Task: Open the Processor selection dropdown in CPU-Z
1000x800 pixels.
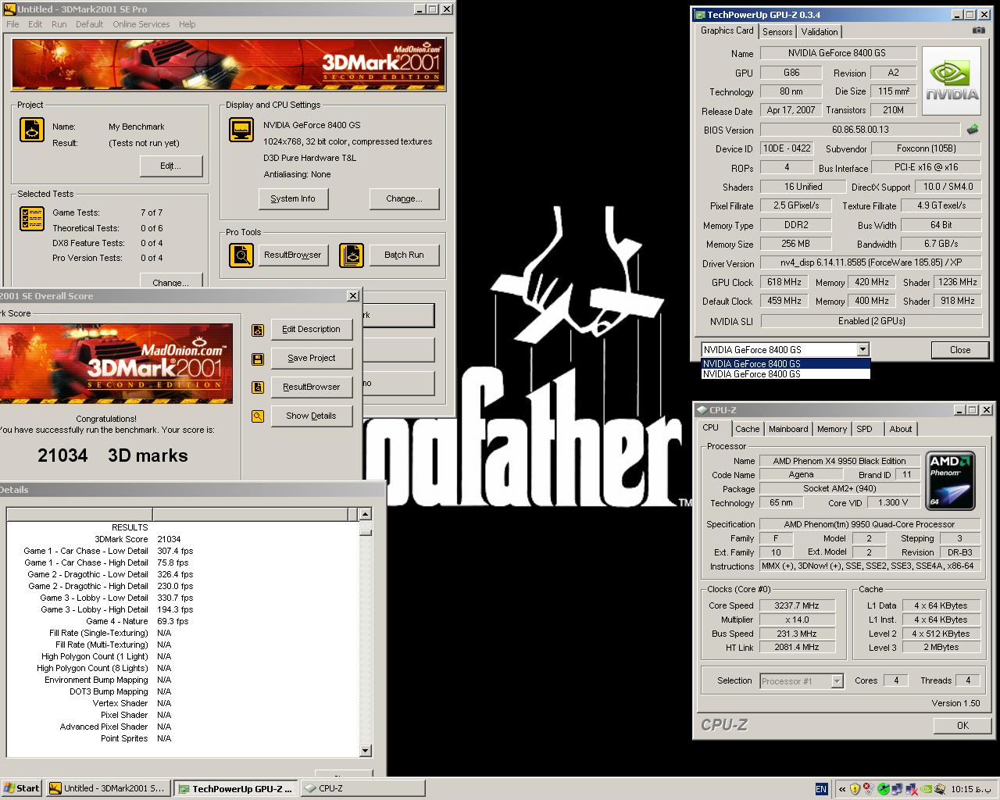Action: (837, 681)
